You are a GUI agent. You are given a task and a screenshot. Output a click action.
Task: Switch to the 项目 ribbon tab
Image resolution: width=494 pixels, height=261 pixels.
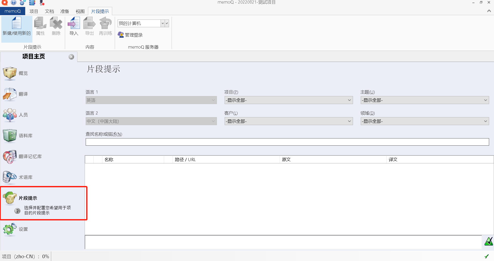click(x=34, y=11)
